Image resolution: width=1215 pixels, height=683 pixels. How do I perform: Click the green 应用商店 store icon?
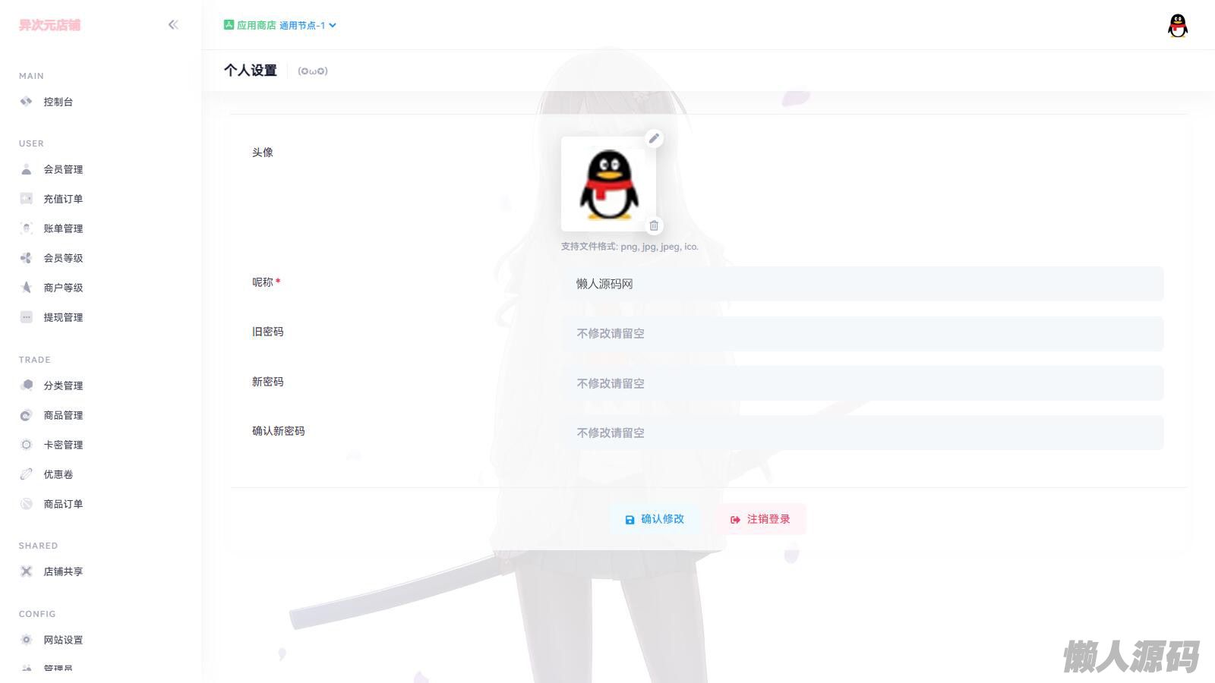click(229, 25)
